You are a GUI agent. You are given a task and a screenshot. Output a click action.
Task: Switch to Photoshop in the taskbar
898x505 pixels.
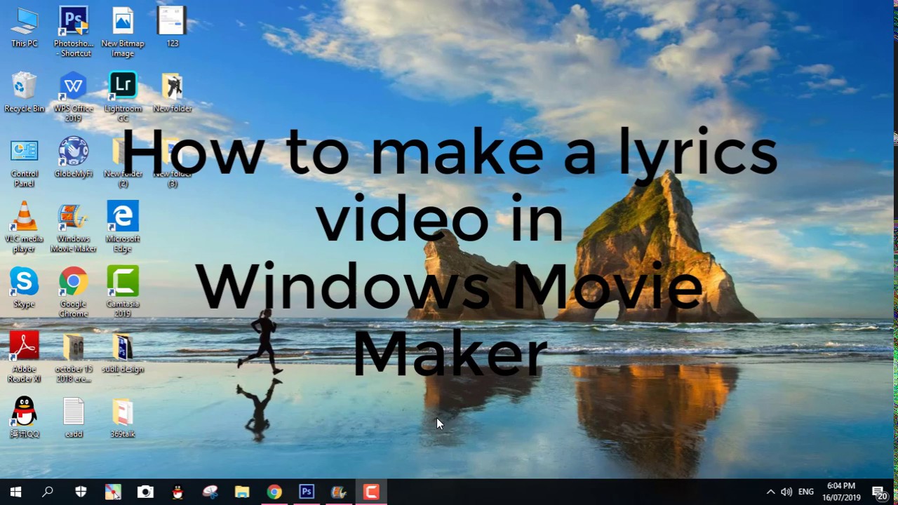[307, 492]
